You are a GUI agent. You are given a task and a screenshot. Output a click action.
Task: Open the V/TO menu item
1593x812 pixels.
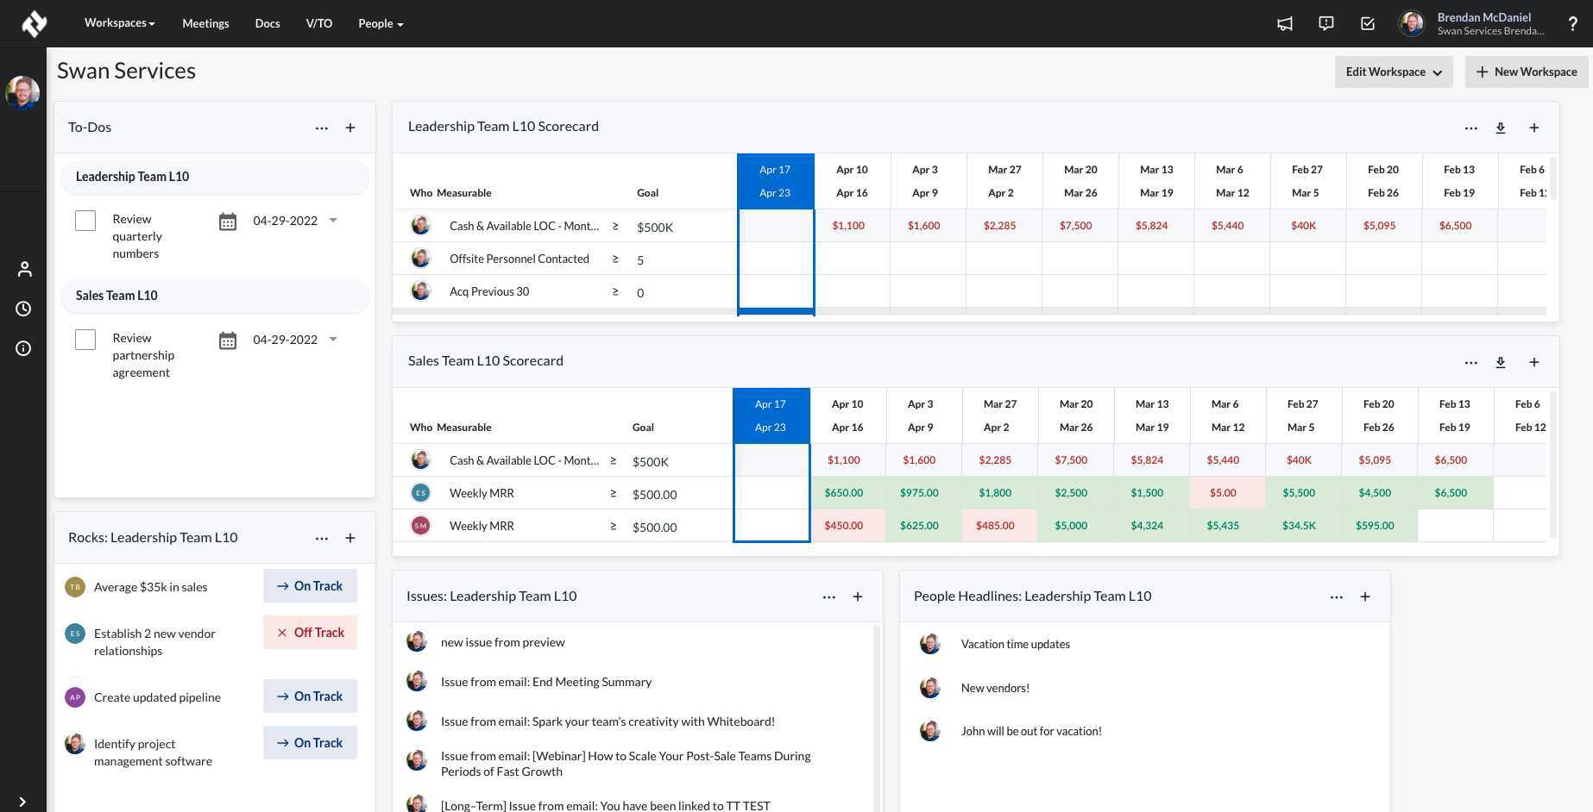pos(318,23)
